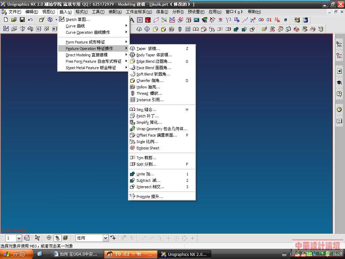Select the Hollow toolbar icon
Screen dimensions: 345x259
tap(171, 29)
